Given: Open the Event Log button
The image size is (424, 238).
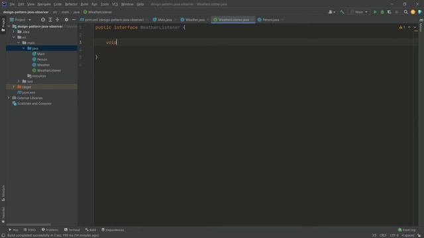Looking at the screenshot, I should click(407, 229).
